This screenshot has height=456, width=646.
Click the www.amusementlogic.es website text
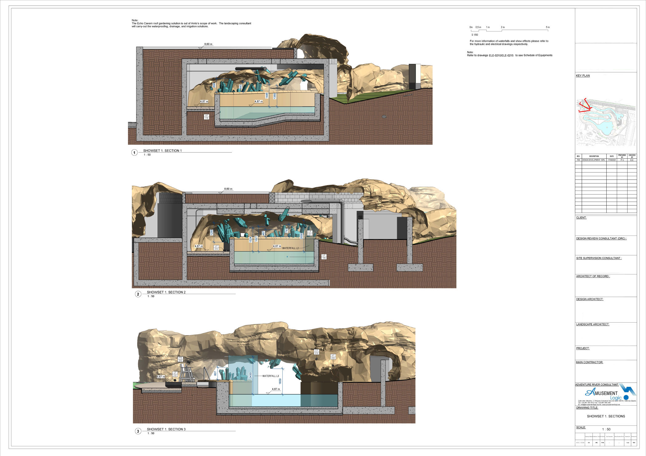coord(611,405)
